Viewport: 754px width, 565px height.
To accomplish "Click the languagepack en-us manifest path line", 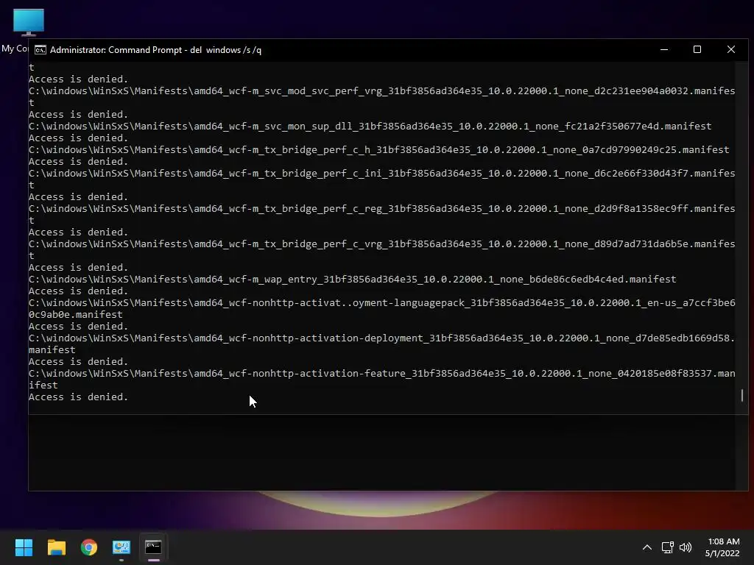I will pos(382,302).
